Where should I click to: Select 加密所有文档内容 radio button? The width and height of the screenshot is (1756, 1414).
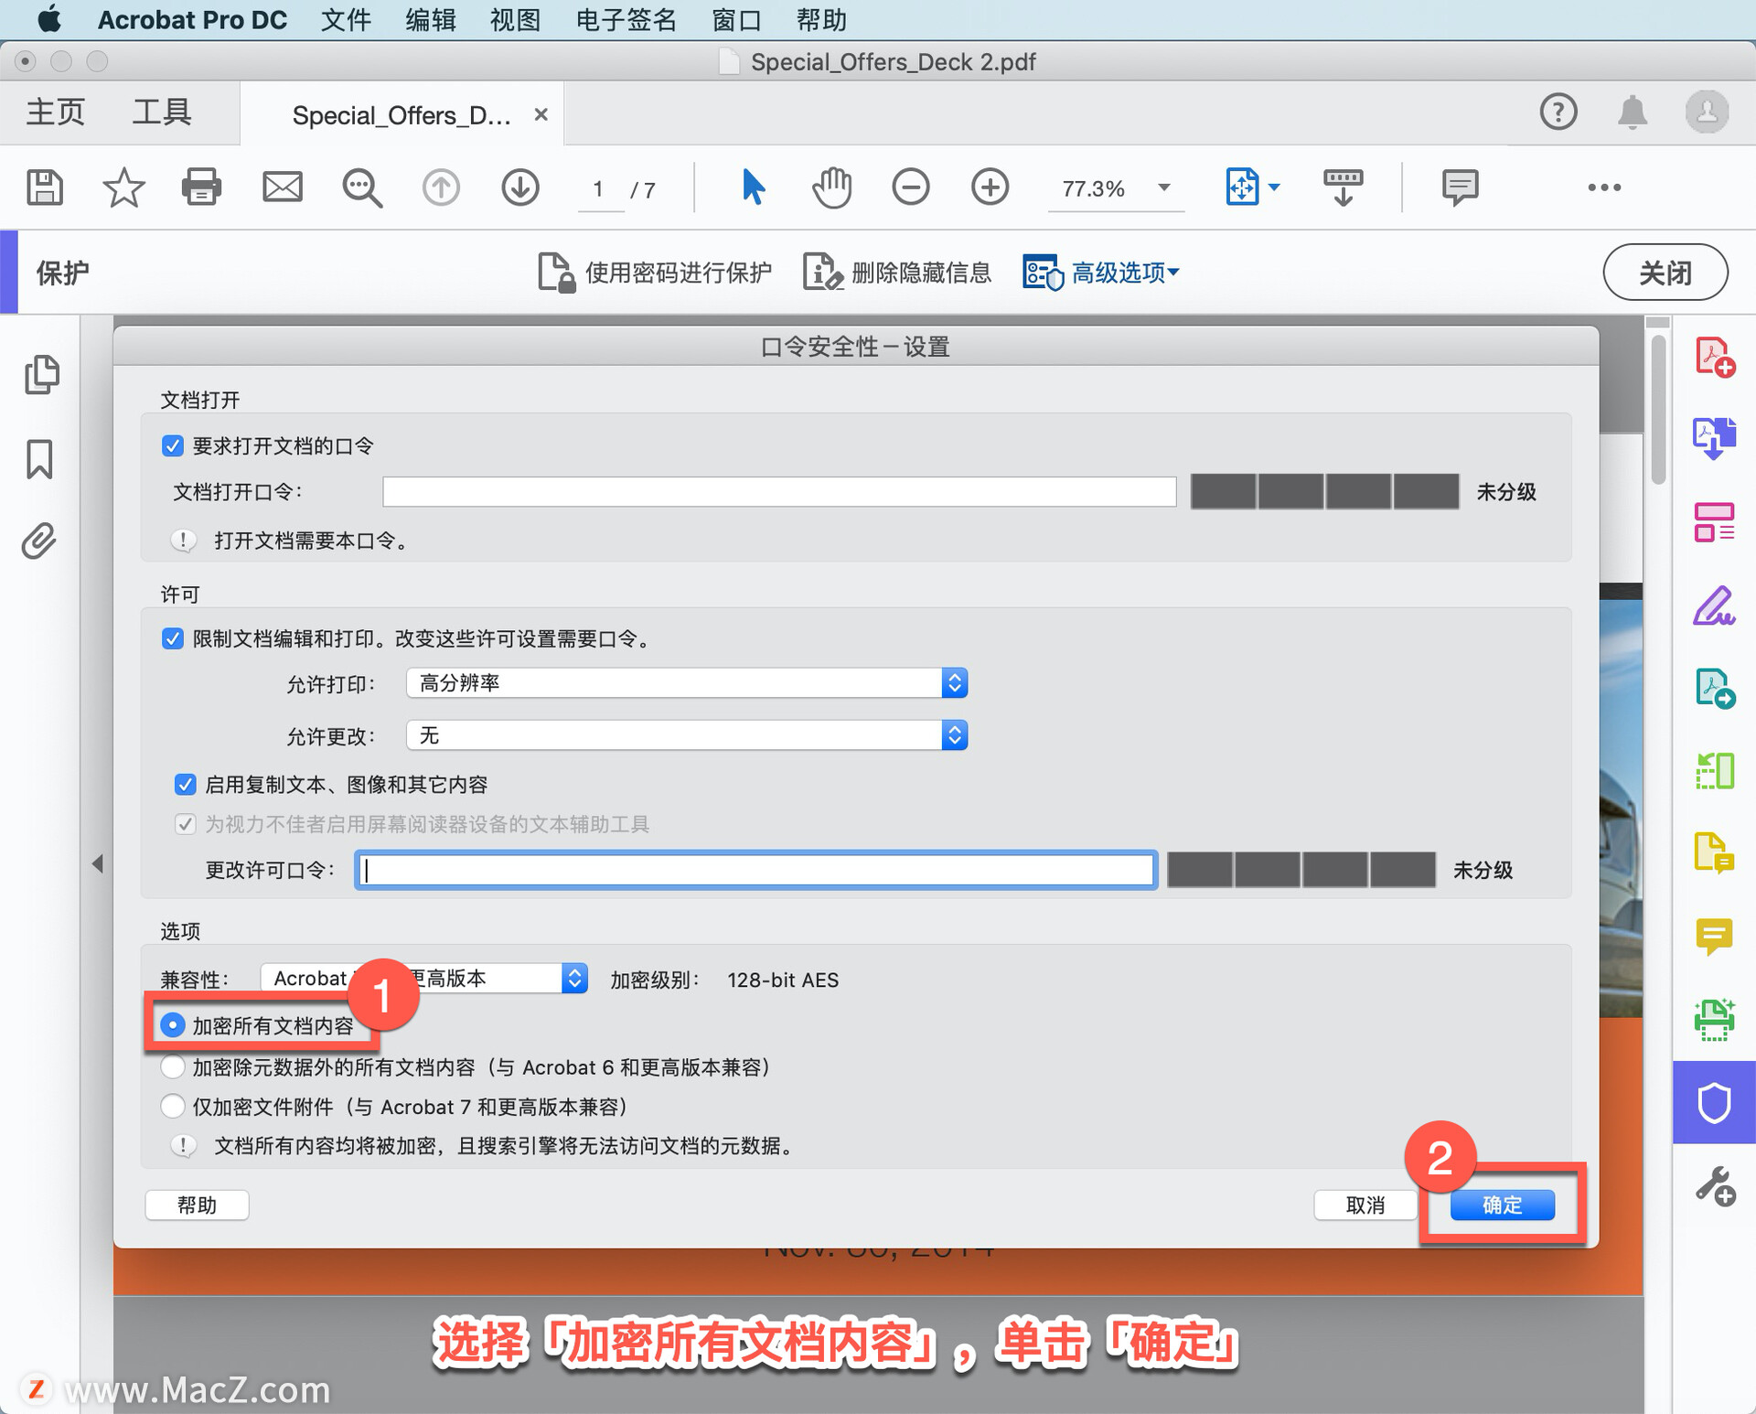pos(172,1025)
